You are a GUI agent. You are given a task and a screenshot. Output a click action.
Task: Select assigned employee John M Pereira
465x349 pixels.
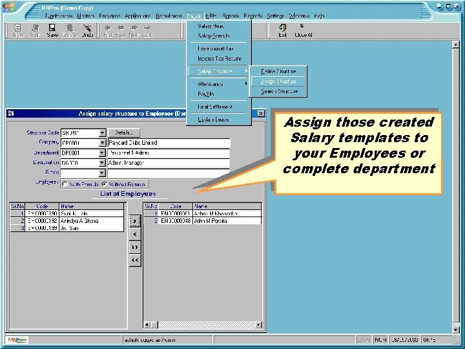click(x=203, y=221)
